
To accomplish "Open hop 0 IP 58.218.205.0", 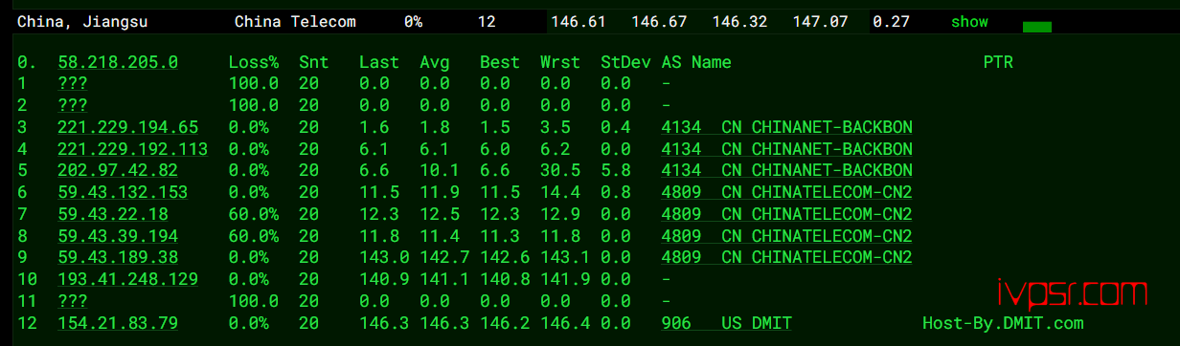I will point(118,62).
